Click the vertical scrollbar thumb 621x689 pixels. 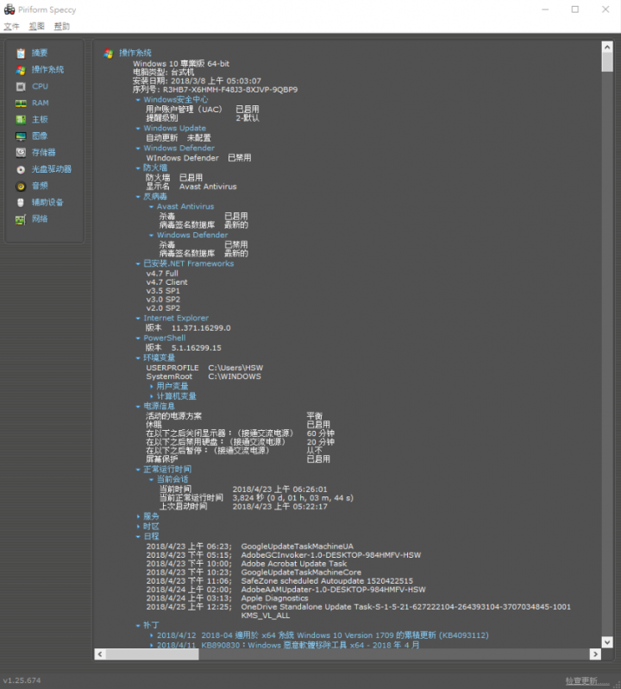click(607, 62)
